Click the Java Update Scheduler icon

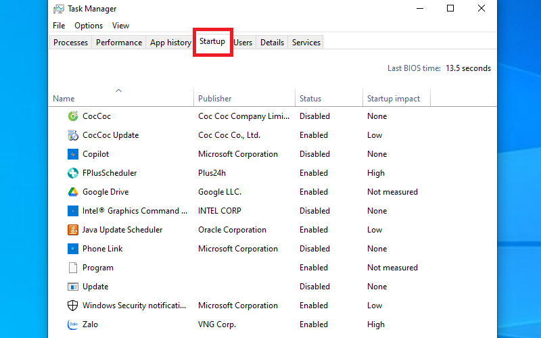tap(73, 230)
